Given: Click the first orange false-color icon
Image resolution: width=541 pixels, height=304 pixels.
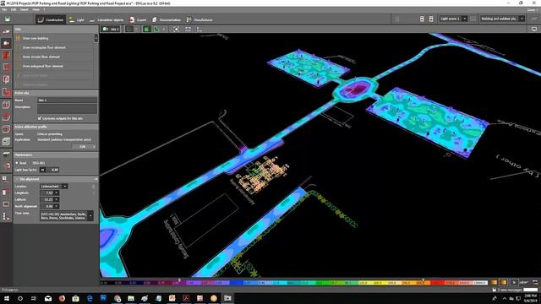Looking at the screenshot, I should 494,282.
